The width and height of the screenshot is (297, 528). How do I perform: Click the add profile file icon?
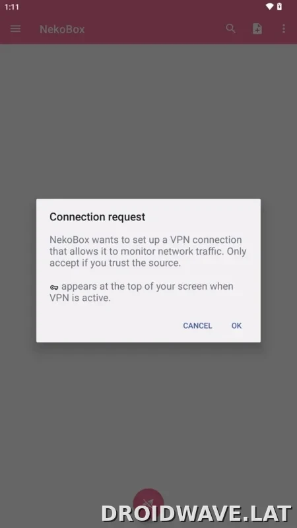[257, 28]
